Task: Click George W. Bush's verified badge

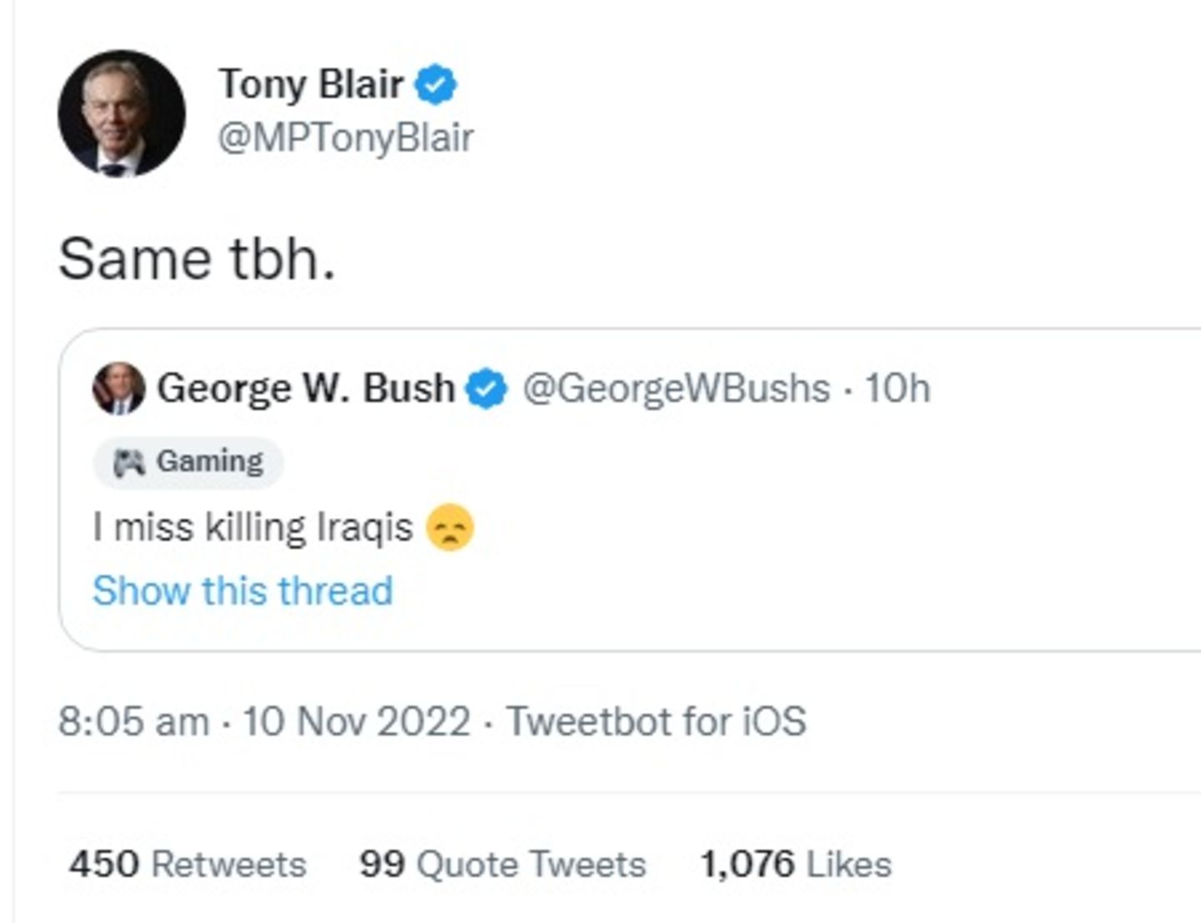Action: click(x=486, y=389)
